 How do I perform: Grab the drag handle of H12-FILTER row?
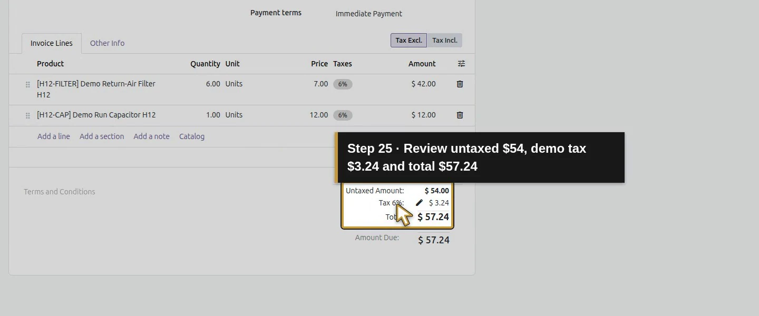point(28,84)
